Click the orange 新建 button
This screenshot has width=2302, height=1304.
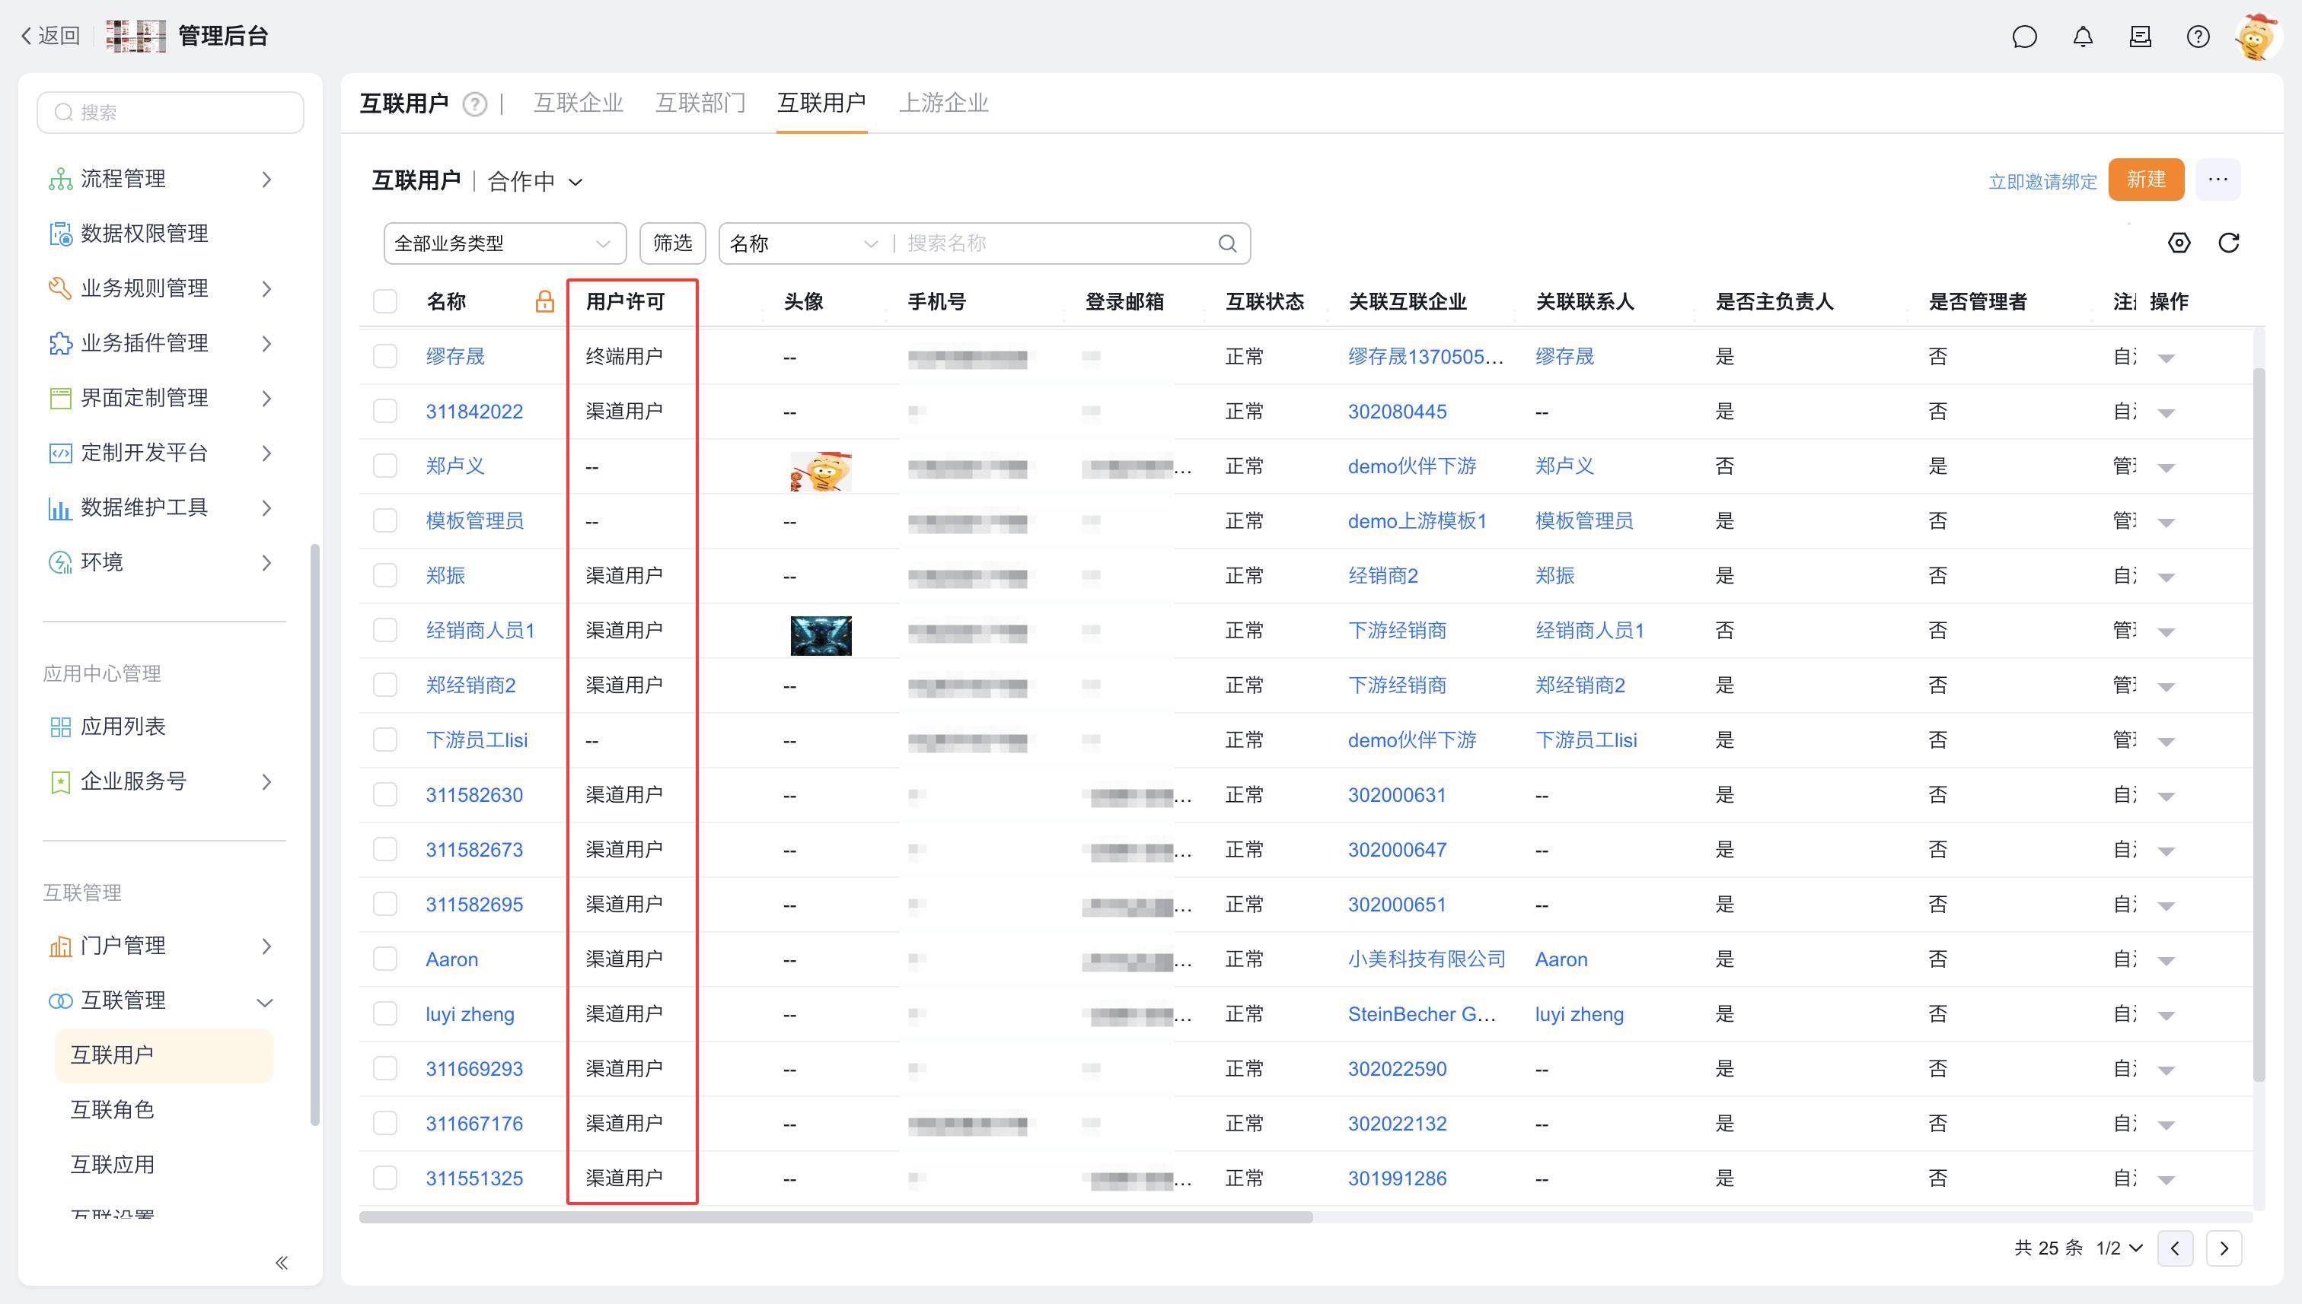click(x=2145, y=180)
